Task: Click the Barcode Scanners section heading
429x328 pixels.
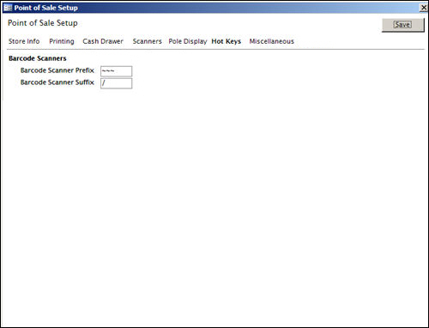Action: (x=38, y=58)
